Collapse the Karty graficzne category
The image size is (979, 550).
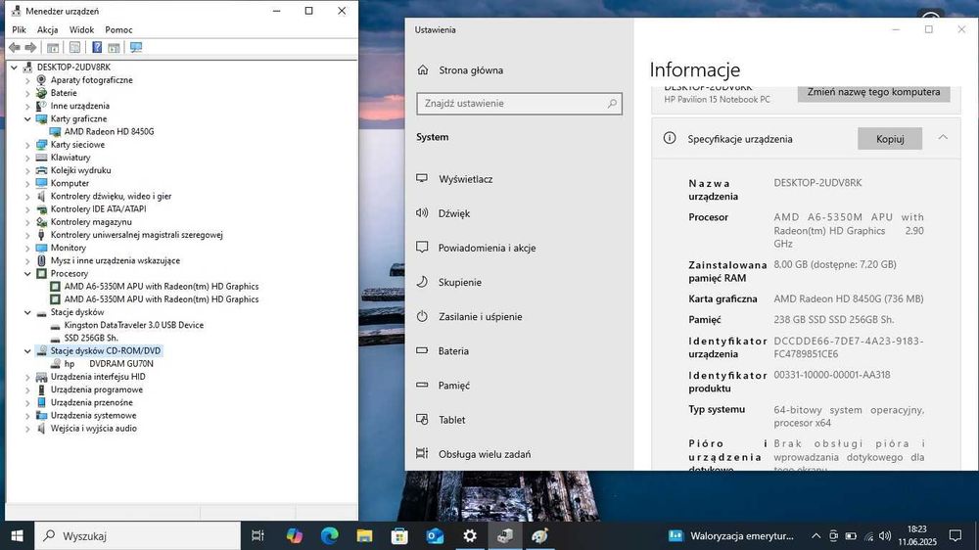[27, 118]
